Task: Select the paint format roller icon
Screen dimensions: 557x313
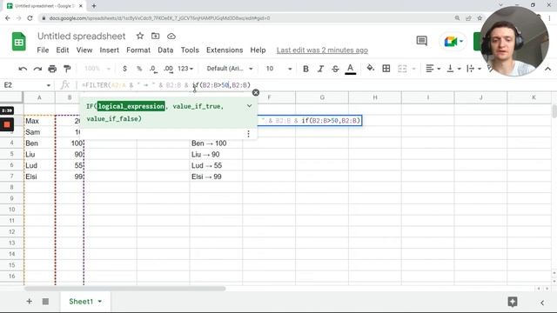Action: [67, 69]
